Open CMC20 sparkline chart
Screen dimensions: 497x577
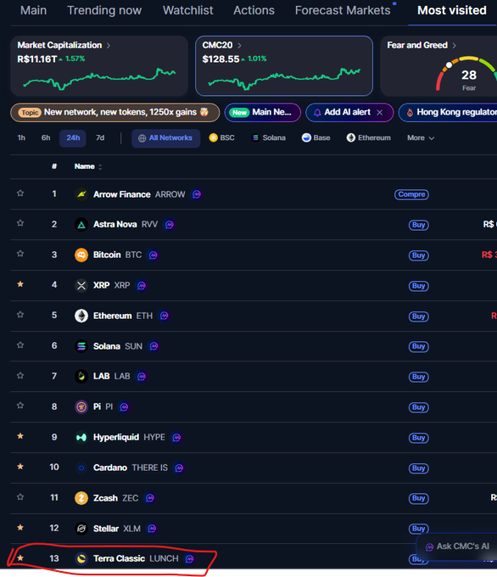284,78
